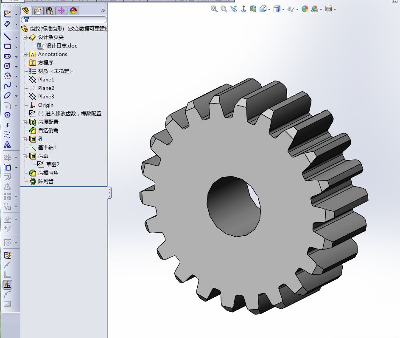
Task: Select the Point sketch tool
Action: point(7,125)
